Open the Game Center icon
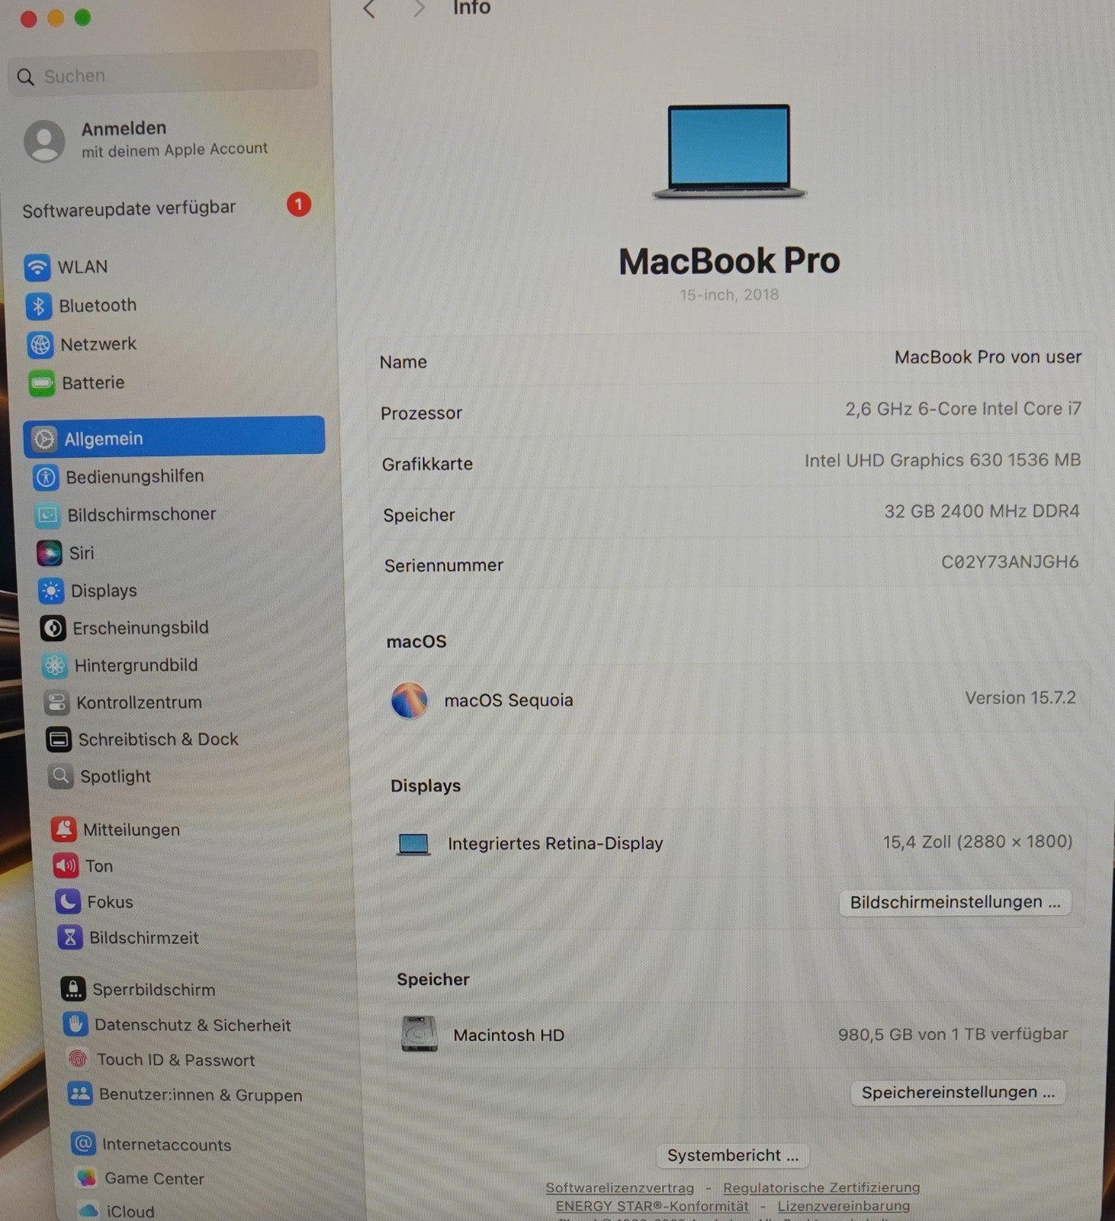This screenshot has width=1115, height=1221. tap(86, 1178)
